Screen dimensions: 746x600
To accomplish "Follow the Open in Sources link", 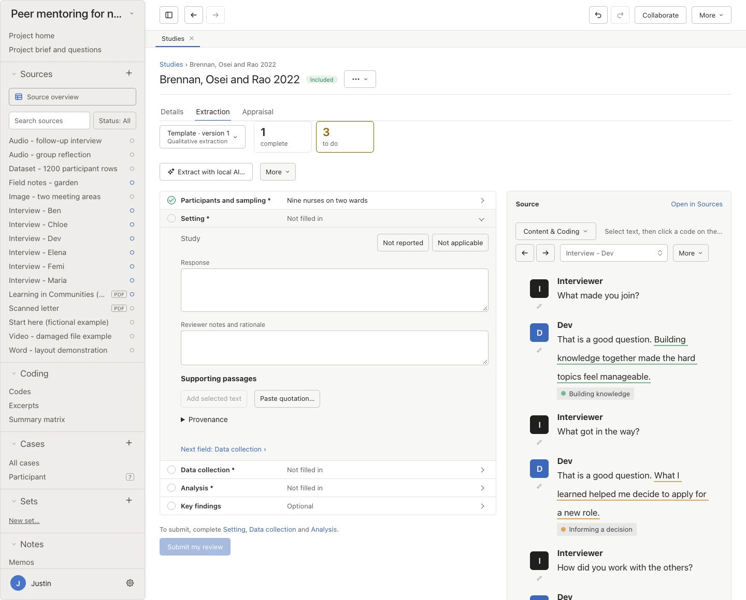I will pyautogui.click(x=697, y=204).
